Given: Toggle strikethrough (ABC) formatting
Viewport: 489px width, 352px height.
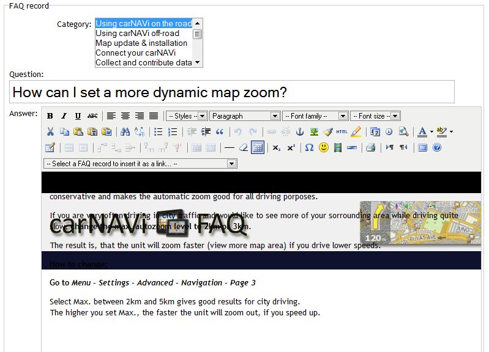Looking at the screenshot, I should 92,116.
